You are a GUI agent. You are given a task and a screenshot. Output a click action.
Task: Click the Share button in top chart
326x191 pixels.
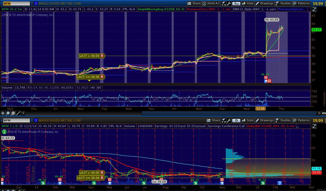[x=194, y=4]
